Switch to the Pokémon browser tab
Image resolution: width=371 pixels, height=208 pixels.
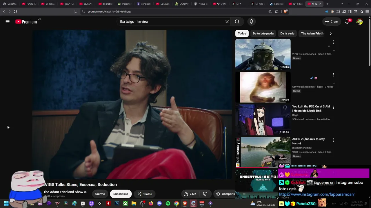125,4
